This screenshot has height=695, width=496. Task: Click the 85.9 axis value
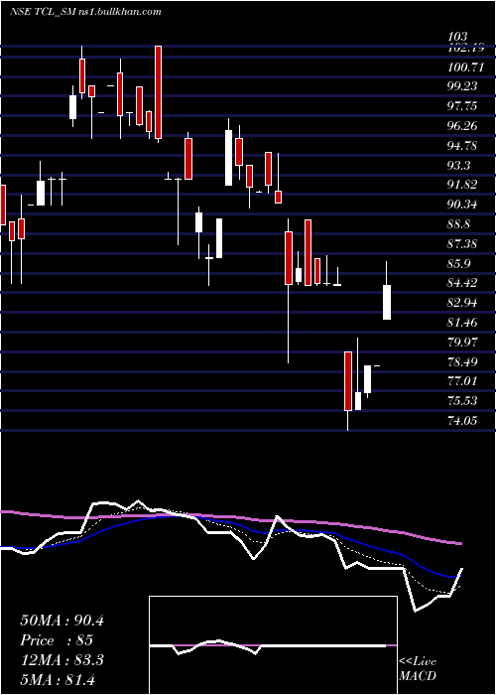pyautogui.click(x=459, y=263)
